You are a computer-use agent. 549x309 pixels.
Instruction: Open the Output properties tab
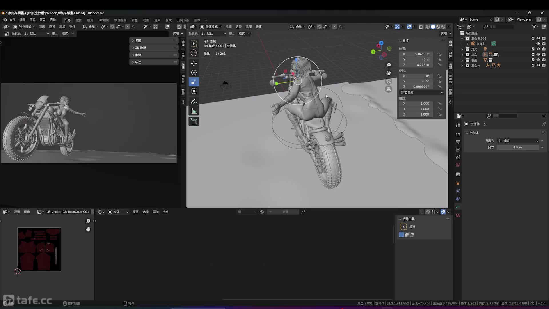tap(458, 142)
